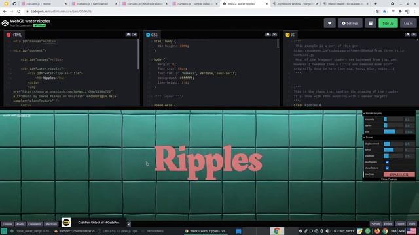Open the Comments panel
This screenshot has height=235, width=419.
pos(35,224)
